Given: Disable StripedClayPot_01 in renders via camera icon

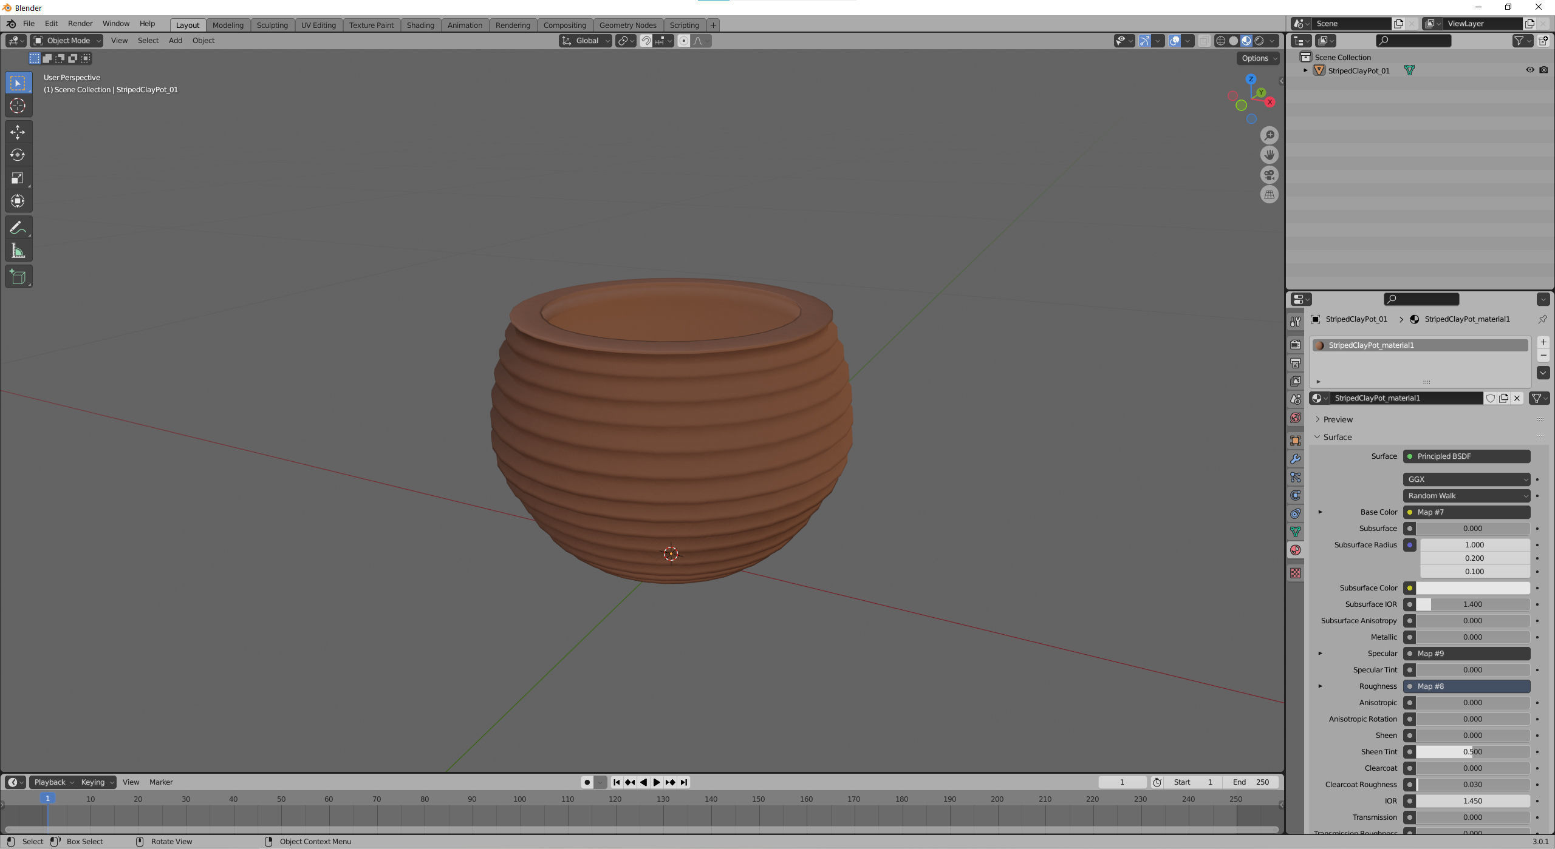Looking at the screenshot, I should [1543, 70].
